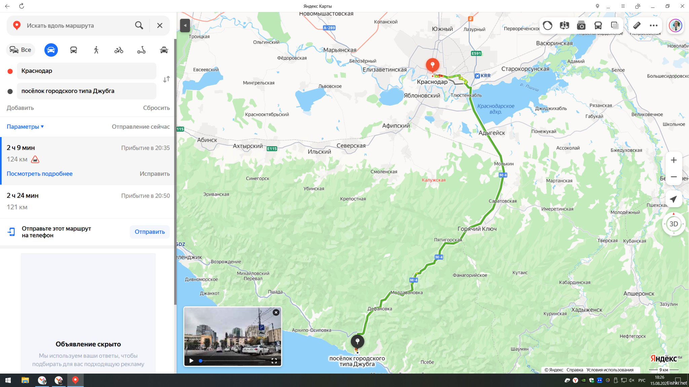Toggle street panoramas layer
Image resolution: width=689 pixels, height=387 pixels.
[565, 26]
